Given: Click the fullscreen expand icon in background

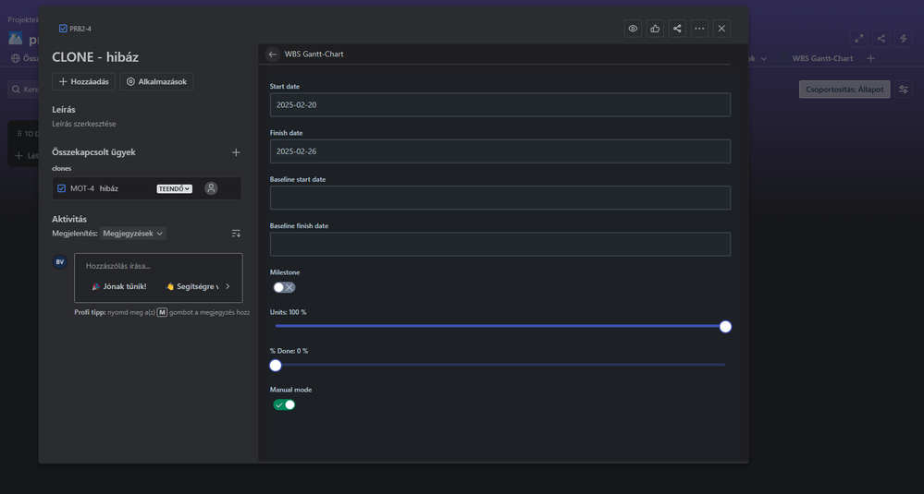Looking at the screenshot, I should (x=859, y=39).
